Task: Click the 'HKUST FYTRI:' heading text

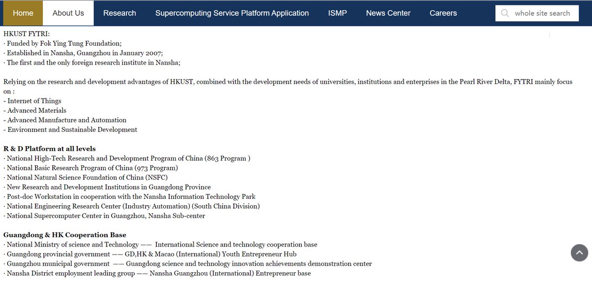Action: [x=27, y=33]
